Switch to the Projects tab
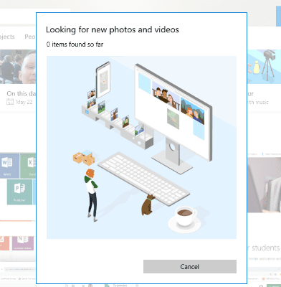 7,37
